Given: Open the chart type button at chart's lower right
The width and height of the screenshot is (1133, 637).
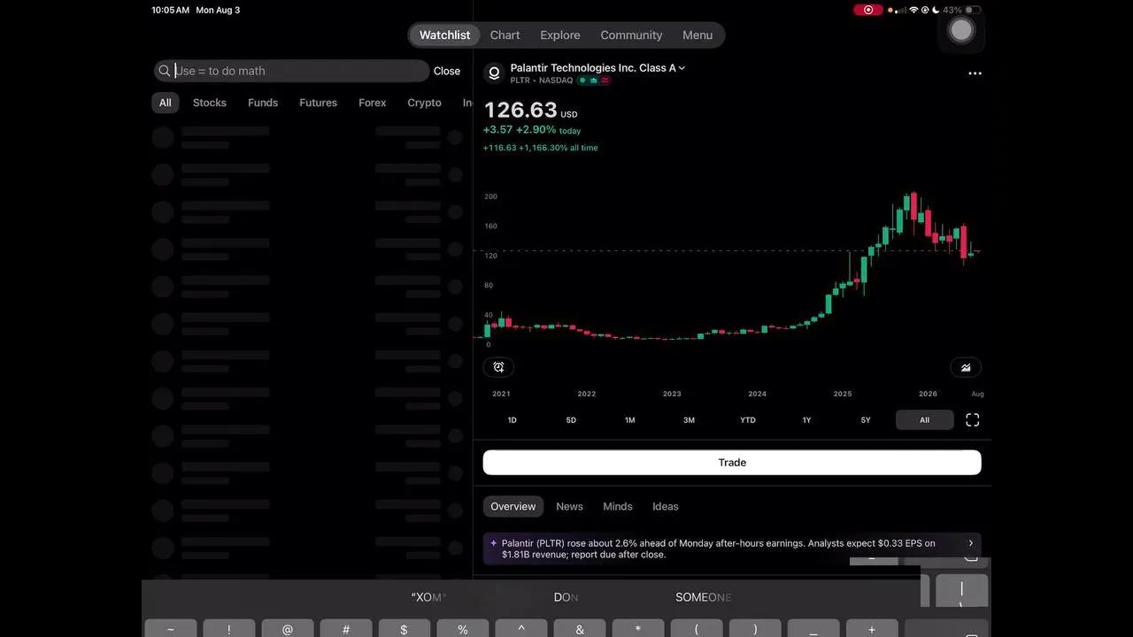Looking at the screenshot, I should pos(966,367).
